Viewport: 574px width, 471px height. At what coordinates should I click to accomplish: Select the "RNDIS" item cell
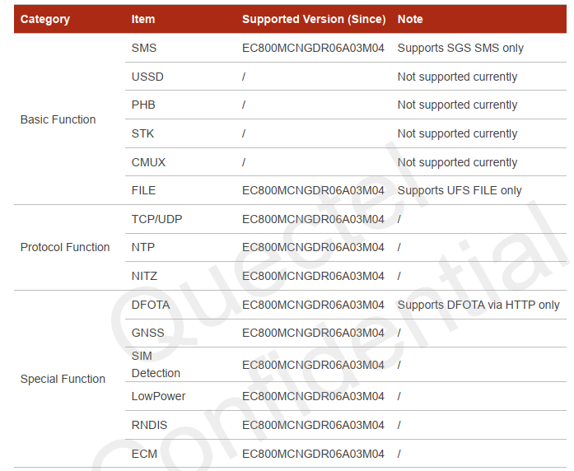click(149, 425)
